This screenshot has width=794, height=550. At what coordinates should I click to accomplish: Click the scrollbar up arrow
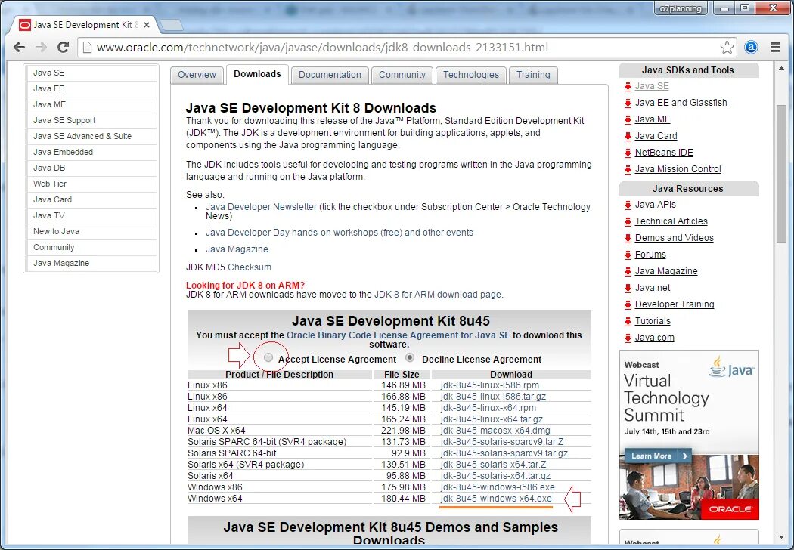(x=781, y=68)
